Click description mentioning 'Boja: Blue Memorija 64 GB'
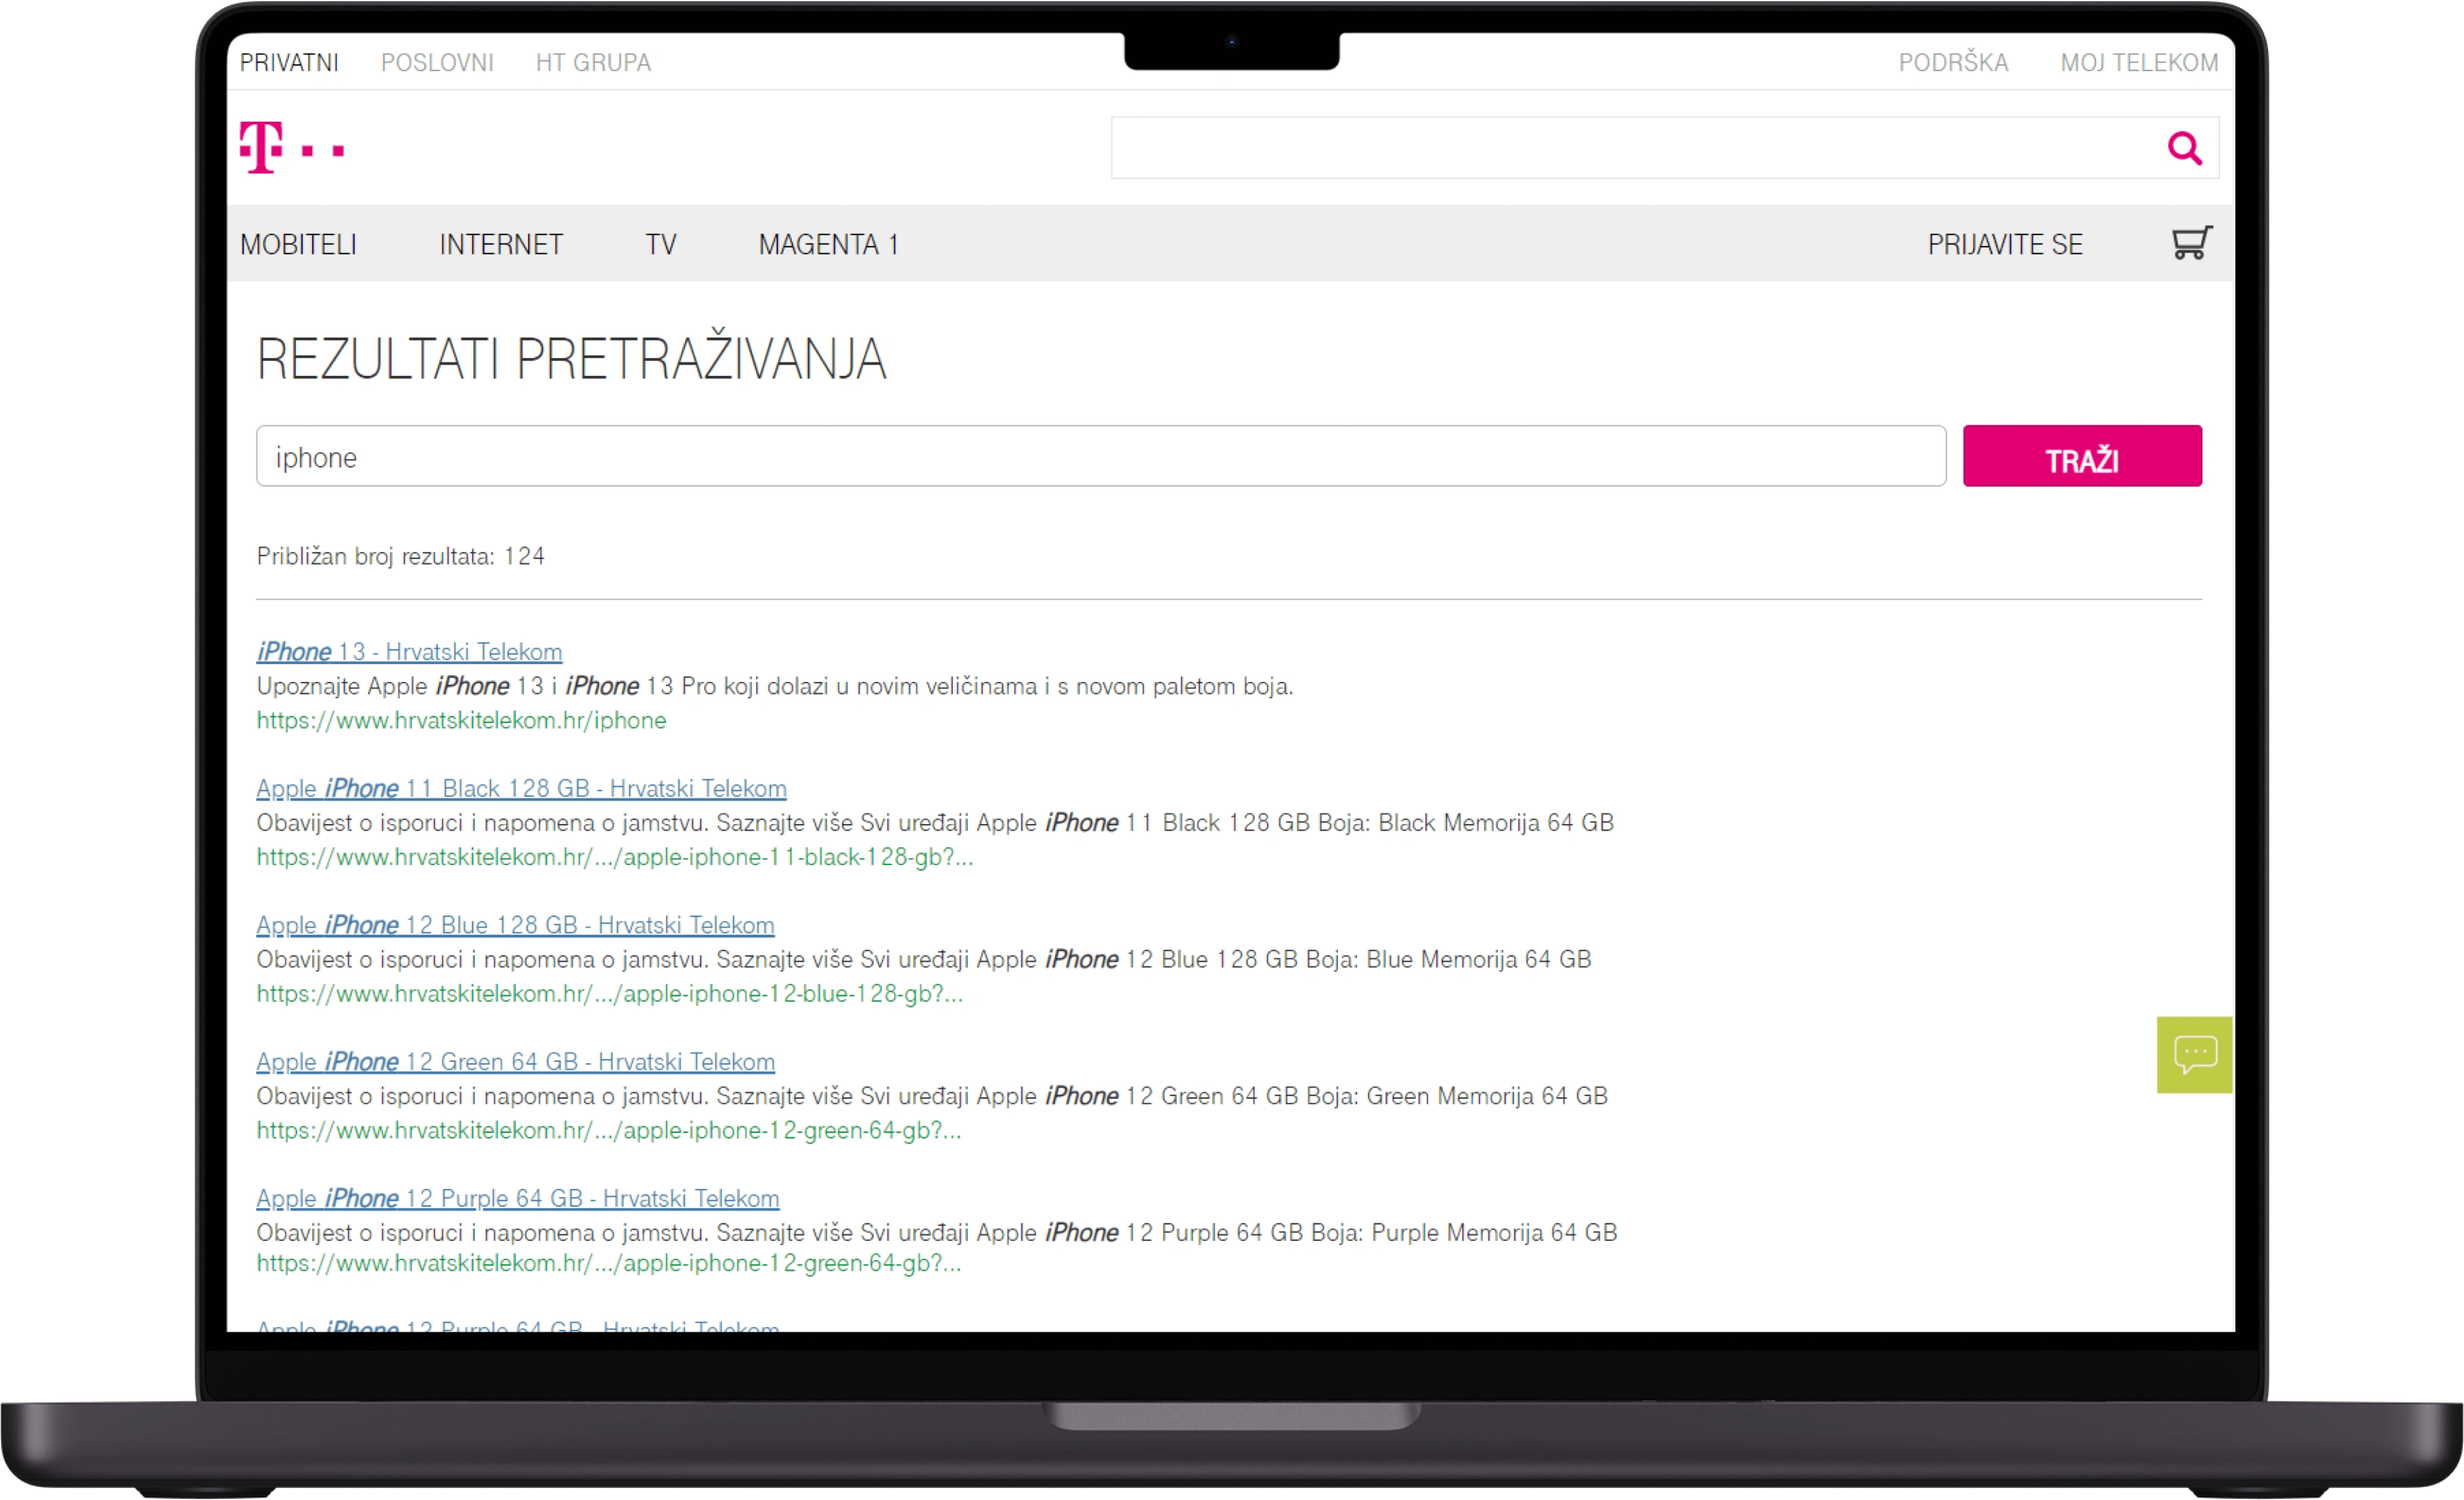The width and height of the screenshot is (2464, 1500). pos(924,960)
